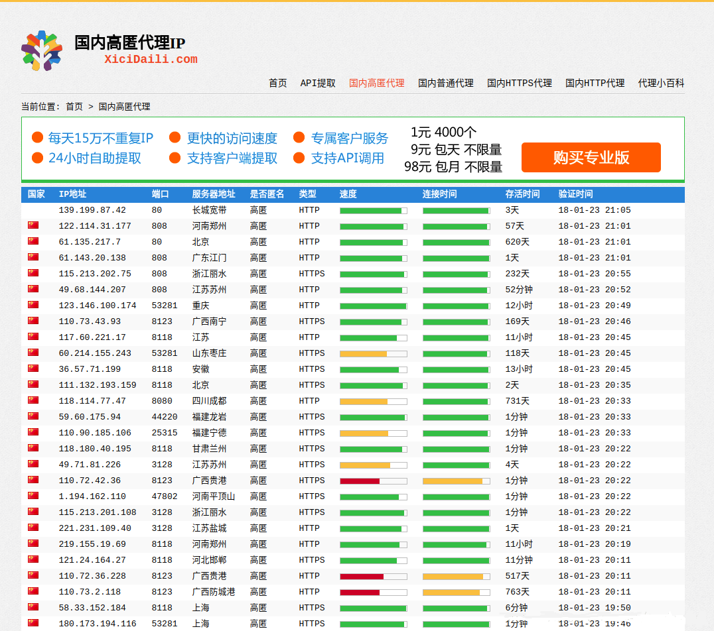This screenshot has width=714, height=631.
Task: Open the 首页 navigation menu item
Action: pos(278,84)
